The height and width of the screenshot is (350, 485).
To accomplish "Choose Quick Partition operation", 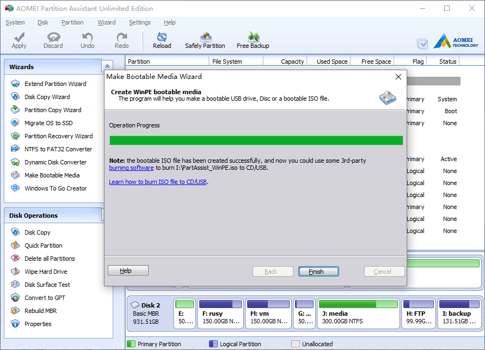I will pos(44,245).
